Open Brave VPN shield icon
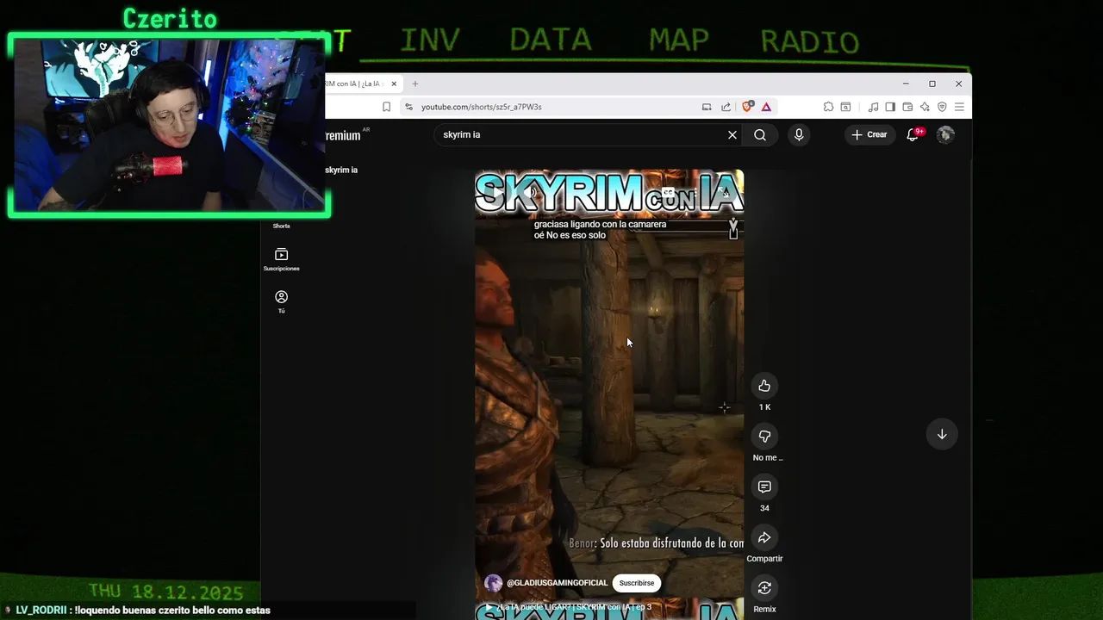 [x=942, y=107]
